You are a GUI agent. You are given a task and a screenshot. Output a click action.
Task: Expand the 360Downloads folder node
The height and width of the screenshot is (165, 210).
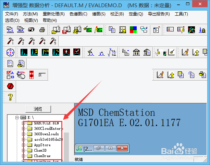23,134
